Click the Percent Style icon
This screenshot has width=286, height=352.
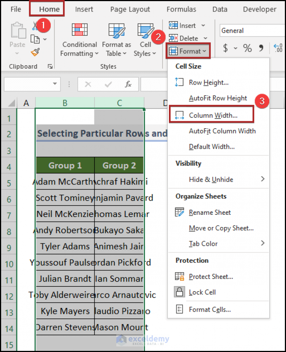[x=247, y=48]
